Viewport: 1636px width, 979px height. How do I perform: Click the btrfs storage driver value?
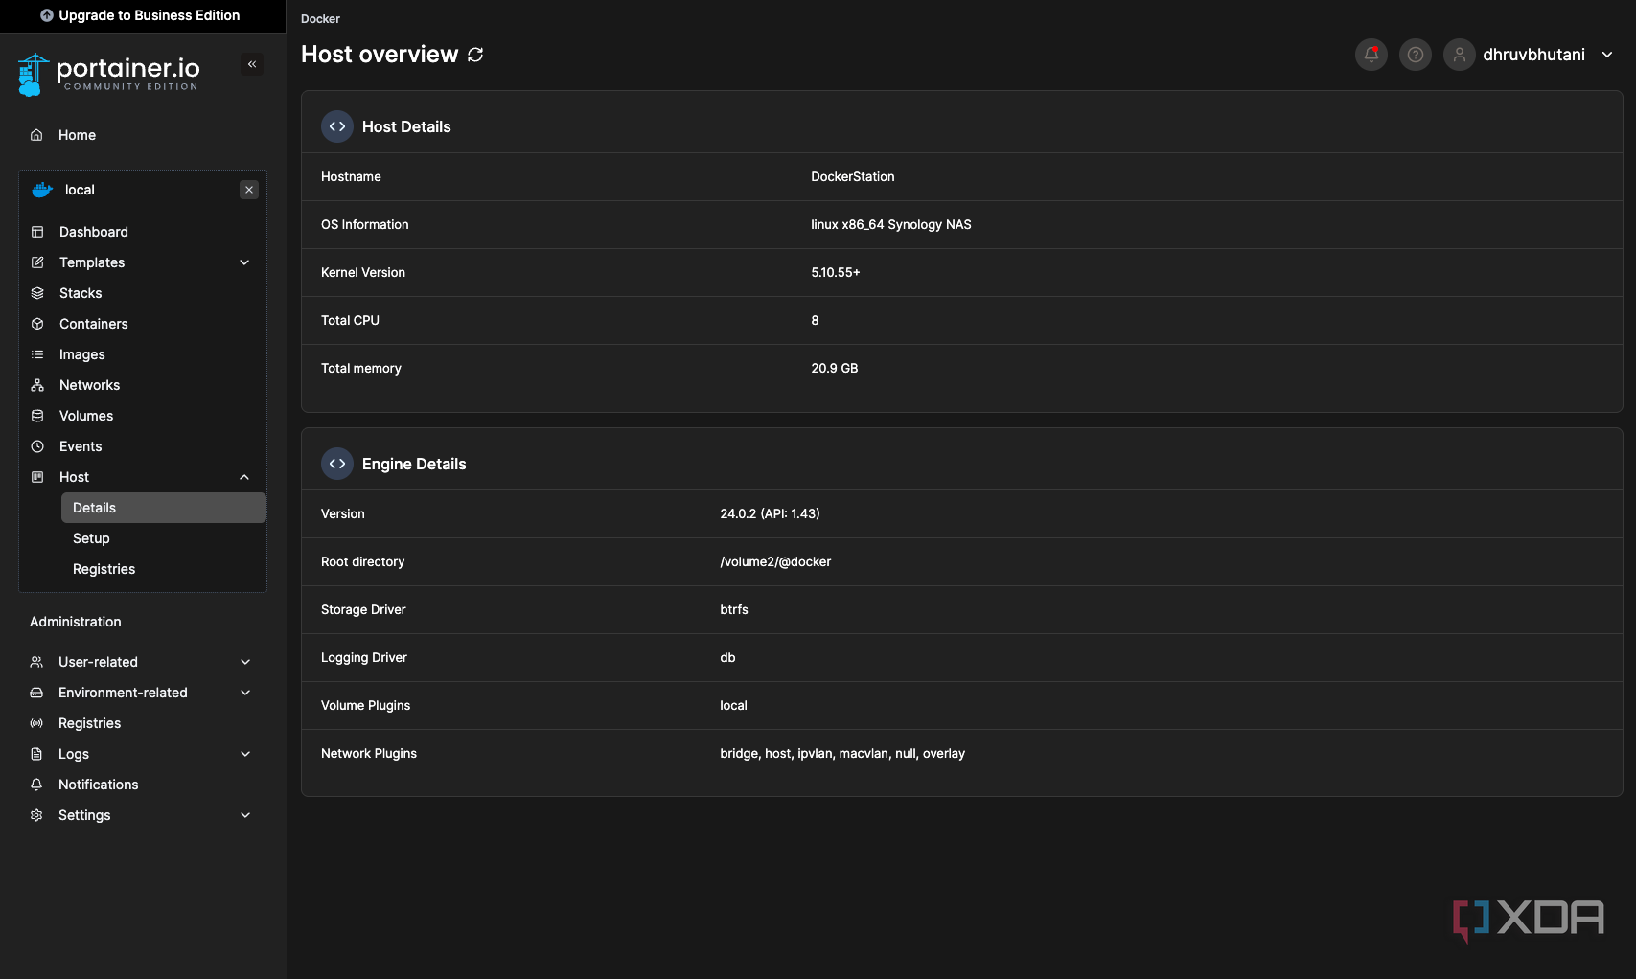click(734, 609)
